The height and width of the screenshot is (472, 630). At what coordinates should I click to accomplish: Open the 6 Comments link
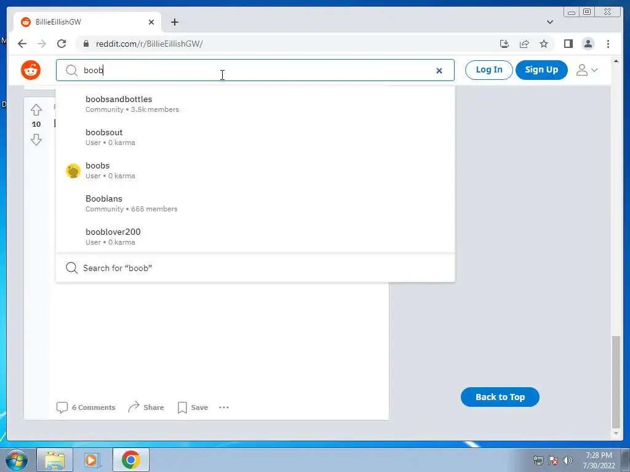tap(86, 407)
